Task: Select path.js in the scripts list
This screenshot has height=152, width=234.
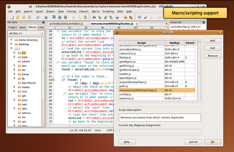Action: tap(157, 86)
